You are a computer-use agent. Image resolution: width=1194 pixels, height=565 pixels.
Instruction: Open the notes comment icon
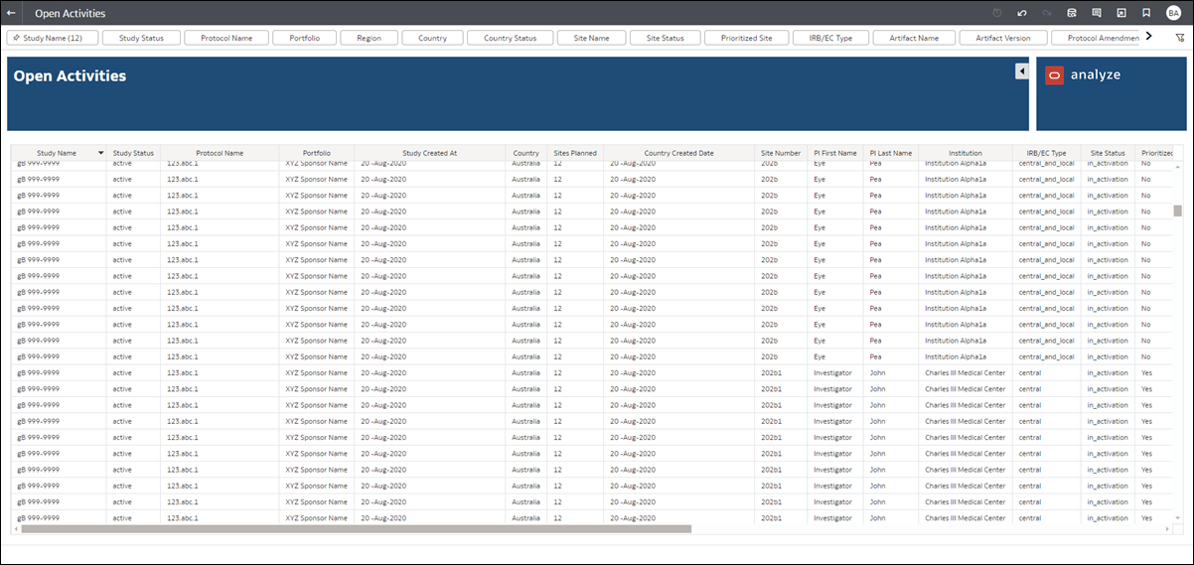click(1097, 13)
